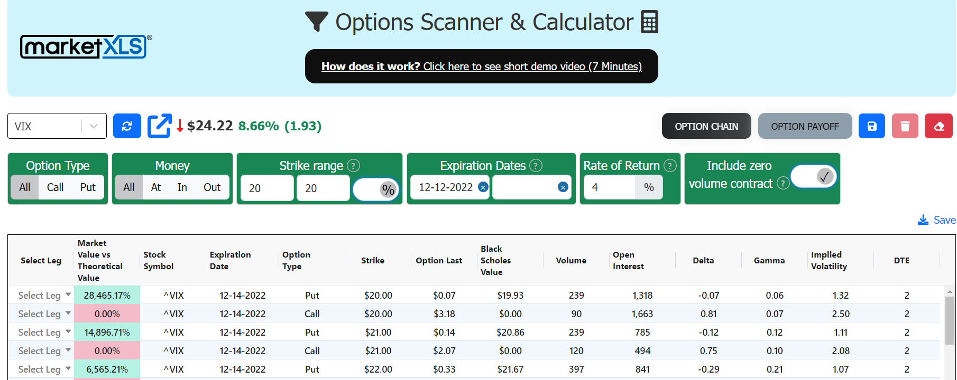Click the zero volume contract help icon
The image size is (957, 380).
point(783,183)
